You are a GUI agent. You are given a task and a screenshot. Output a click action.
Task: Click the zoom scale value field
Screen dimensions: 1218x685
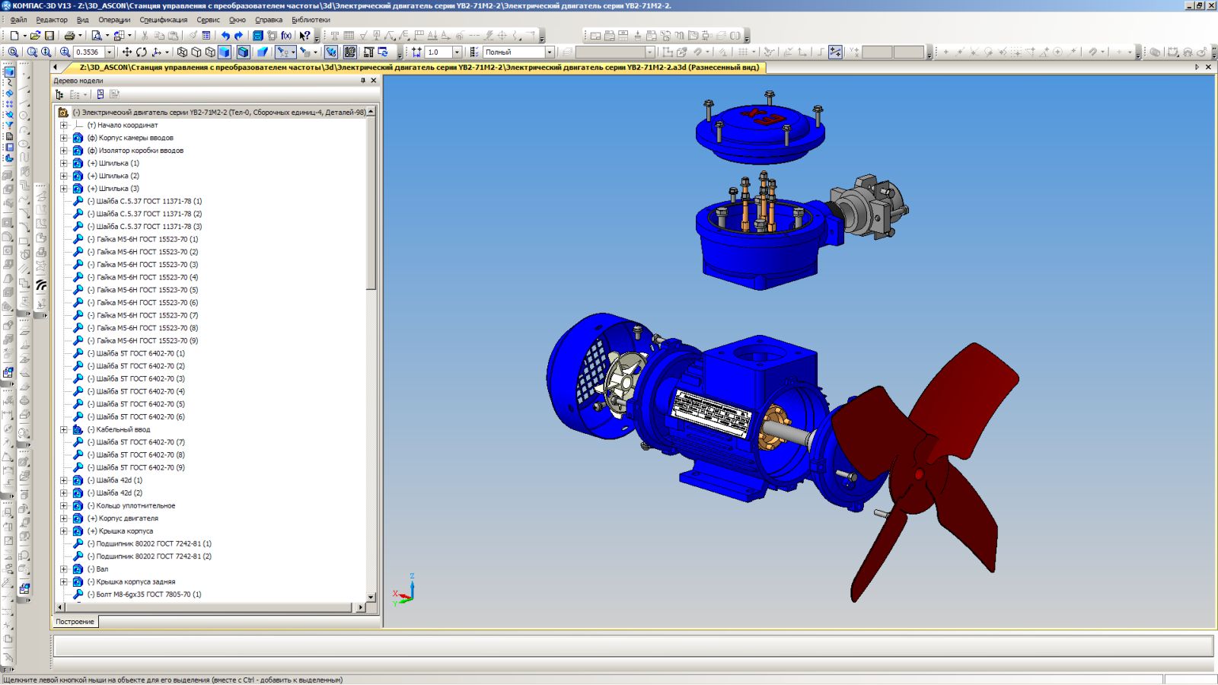click(x=88, y=53)
